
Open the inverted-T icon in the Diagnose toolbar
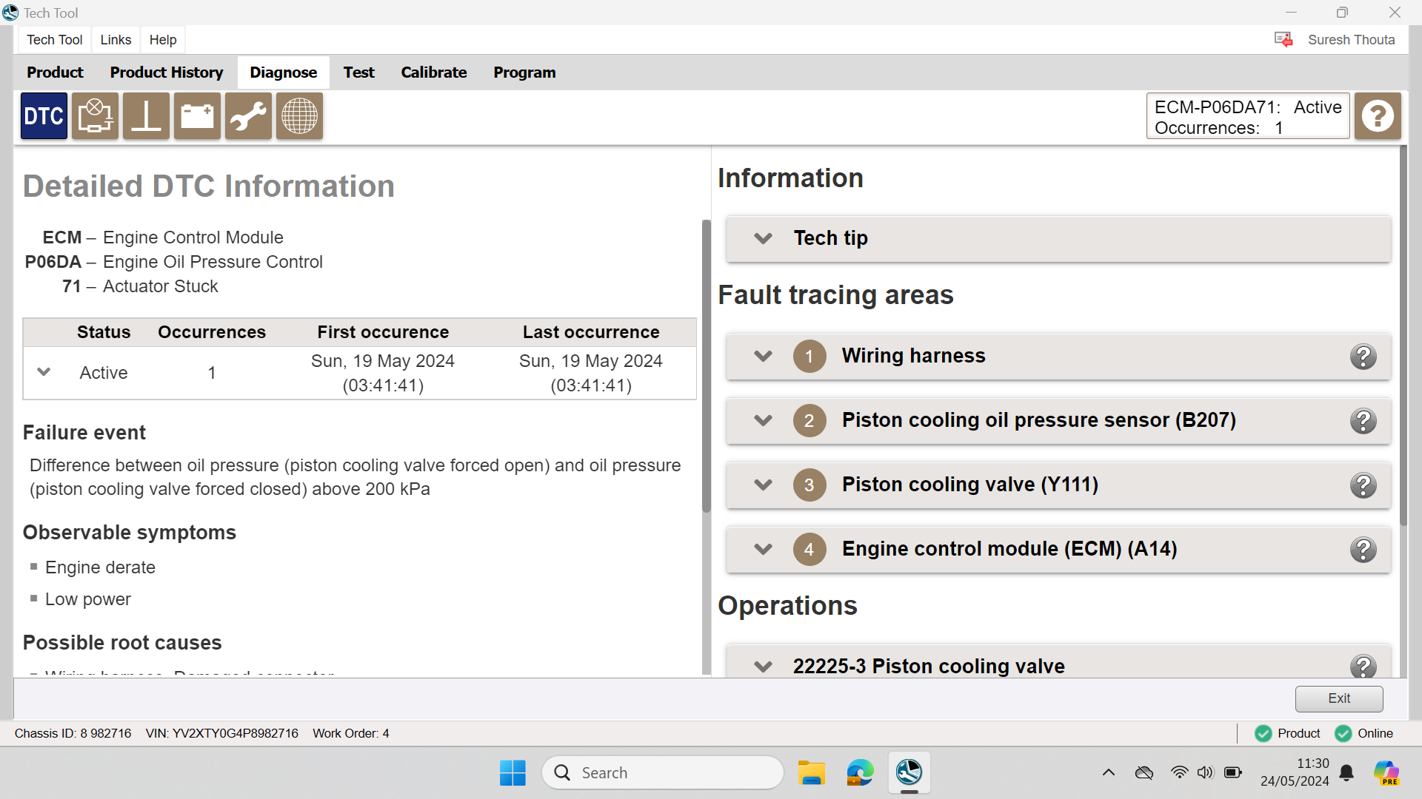(x=146, y=116)
